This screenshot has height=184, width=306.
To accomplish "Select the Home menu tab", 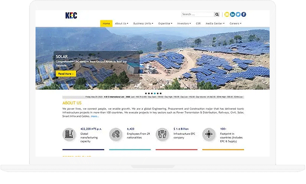I will (x=106, y=24).
